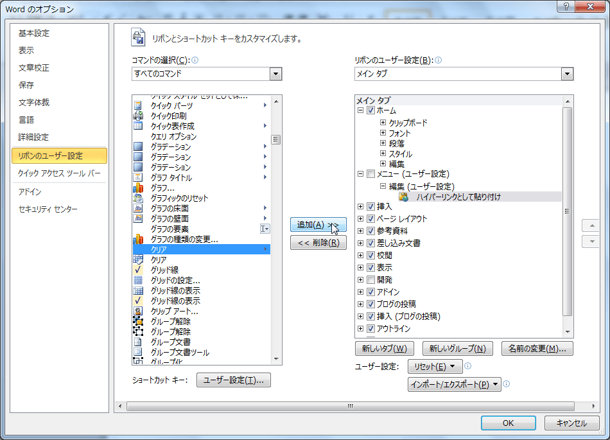Click the command list vertical scrollbar thumb
The width and height of the screenshot is (610, 440).
pyautogui.click(x=276, y=139)
